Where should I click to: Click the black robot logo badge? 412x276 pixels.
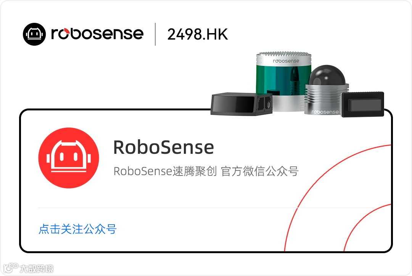pyautogui.click(x=34, y=34)
